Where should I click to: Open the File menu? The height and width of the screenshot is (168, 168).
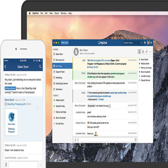pos(42,13)
